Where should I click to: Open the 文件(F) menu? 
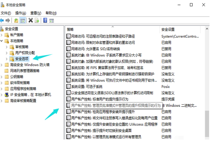(x=6, y=13)
